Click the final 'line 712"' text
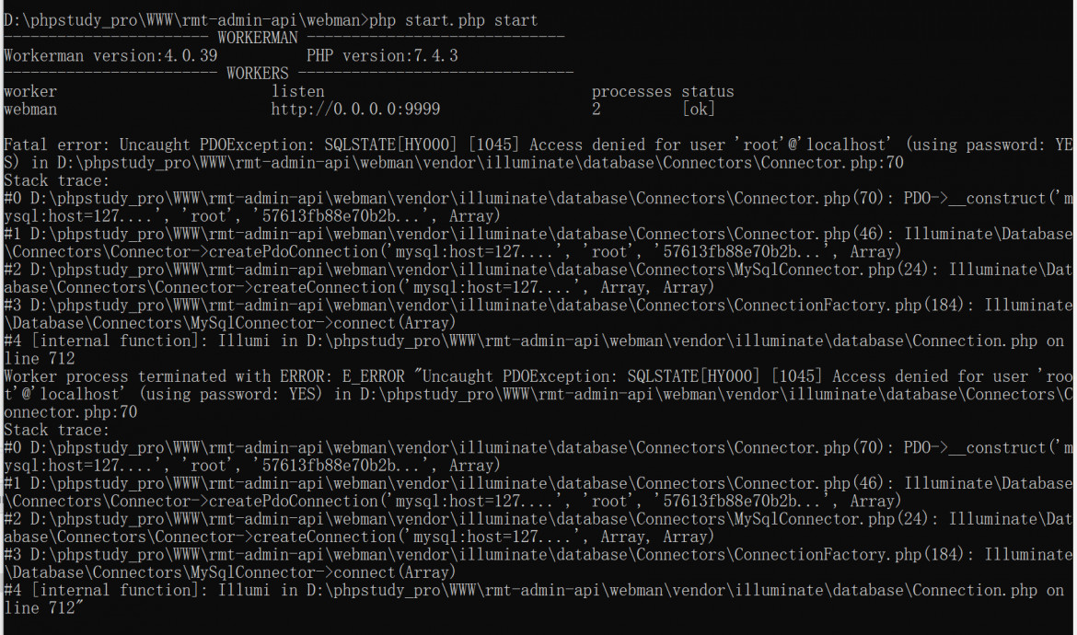Image resolution: width=1077 pixels, height=635 pixels. click(43, 608)
